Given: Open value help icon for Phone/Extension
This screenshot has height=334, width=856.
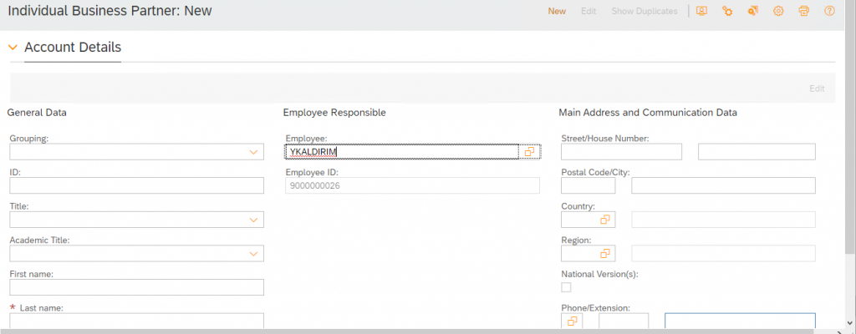Looking at the screenshot, I should click(x=572, y=321).
